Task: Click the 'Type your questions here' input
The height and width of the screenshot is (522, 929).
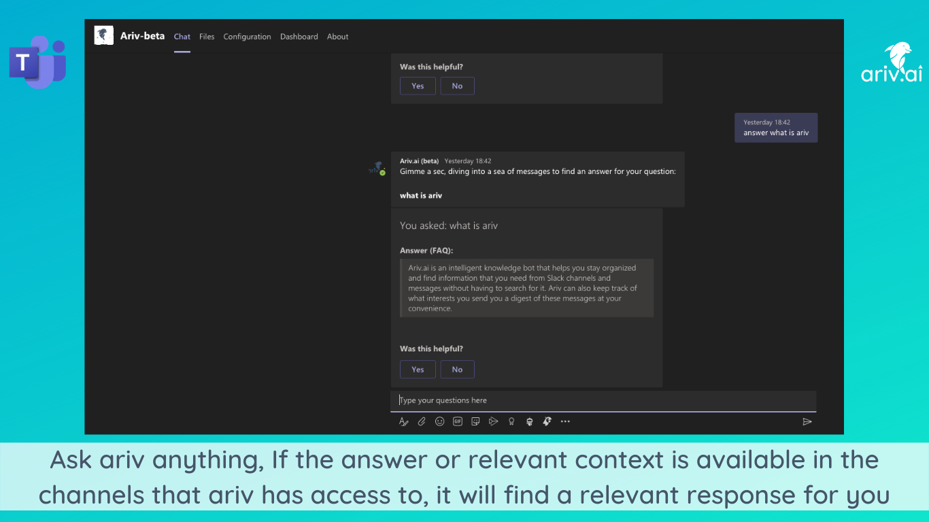Action: 603,400
